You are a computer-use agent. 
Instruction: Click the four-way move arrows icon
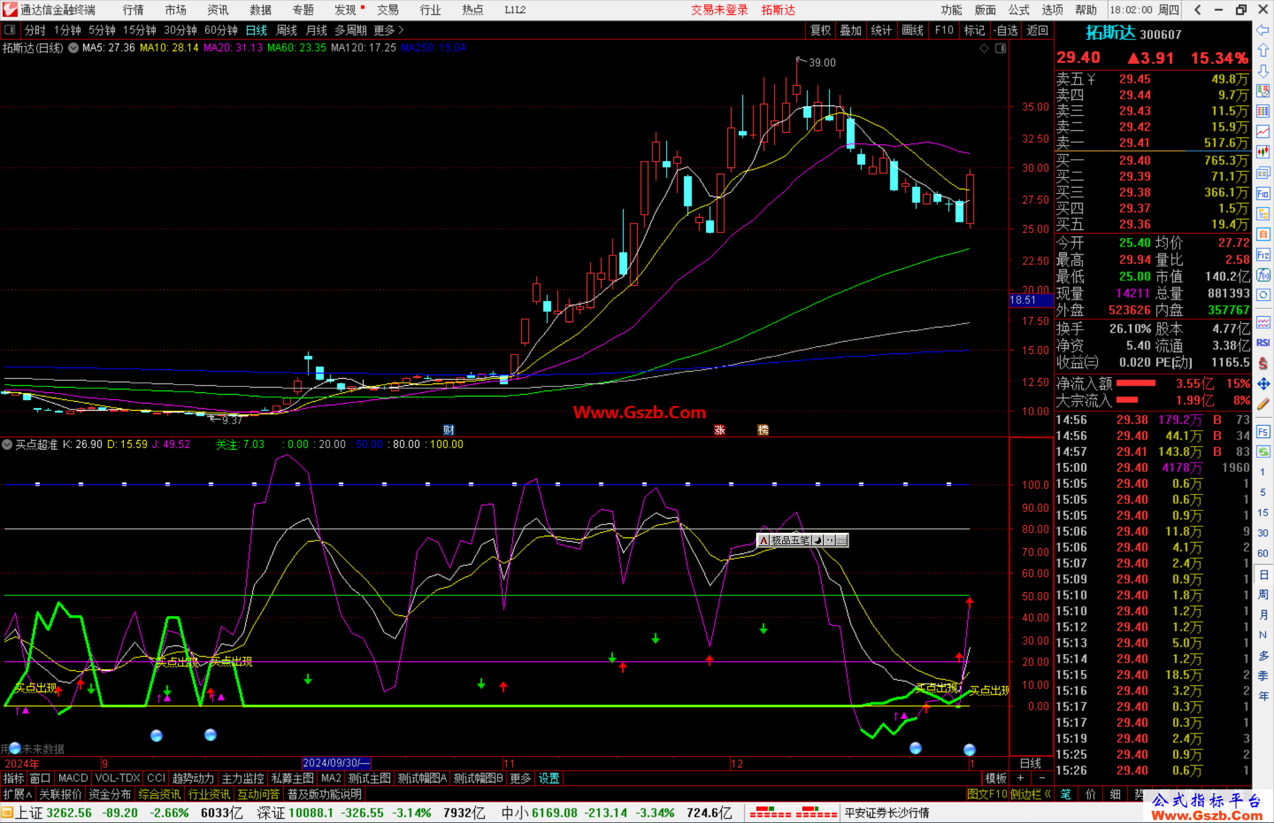(1263, 384)
